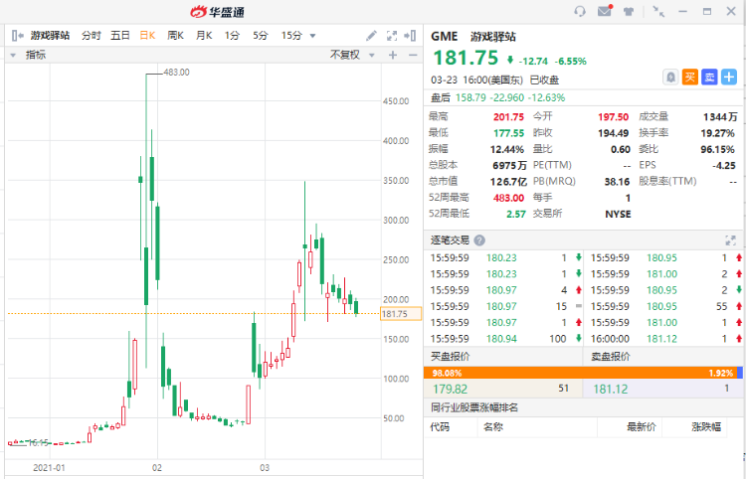Click the GME ticker symbol
The image size is (746, 479).
tap(445, 37)
